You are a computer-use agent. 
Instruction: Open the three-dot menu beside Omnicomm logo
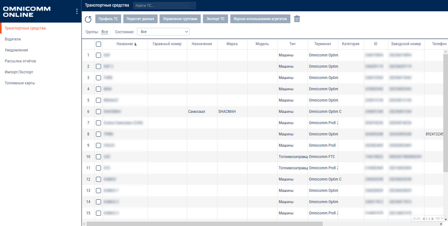click(77, 11)
